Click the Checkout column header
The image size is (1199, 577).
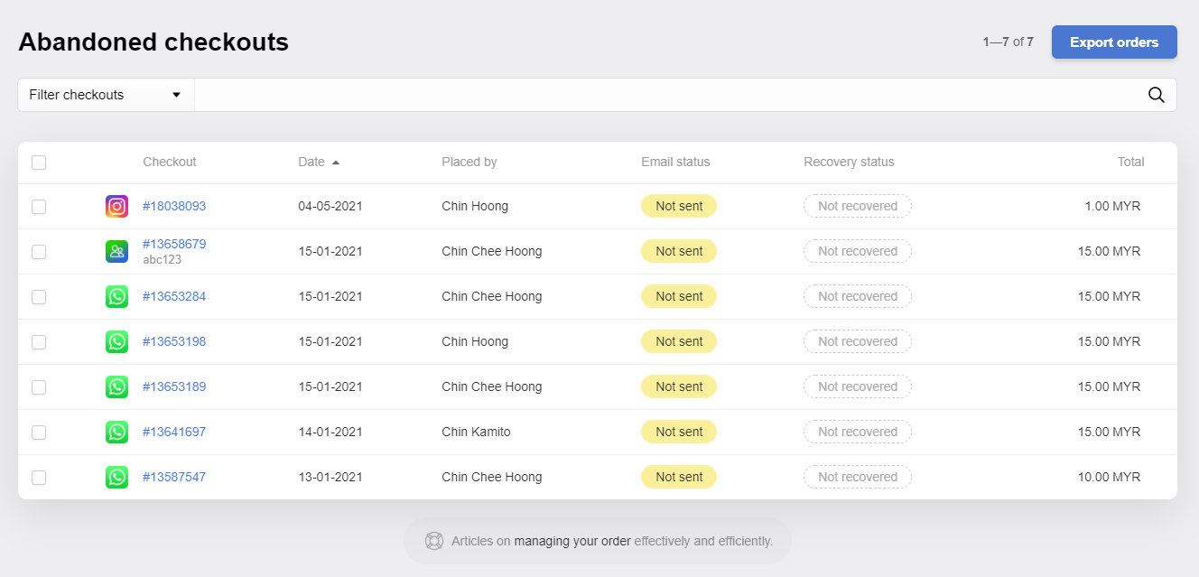pyautogui.click(x=170, y=163)
